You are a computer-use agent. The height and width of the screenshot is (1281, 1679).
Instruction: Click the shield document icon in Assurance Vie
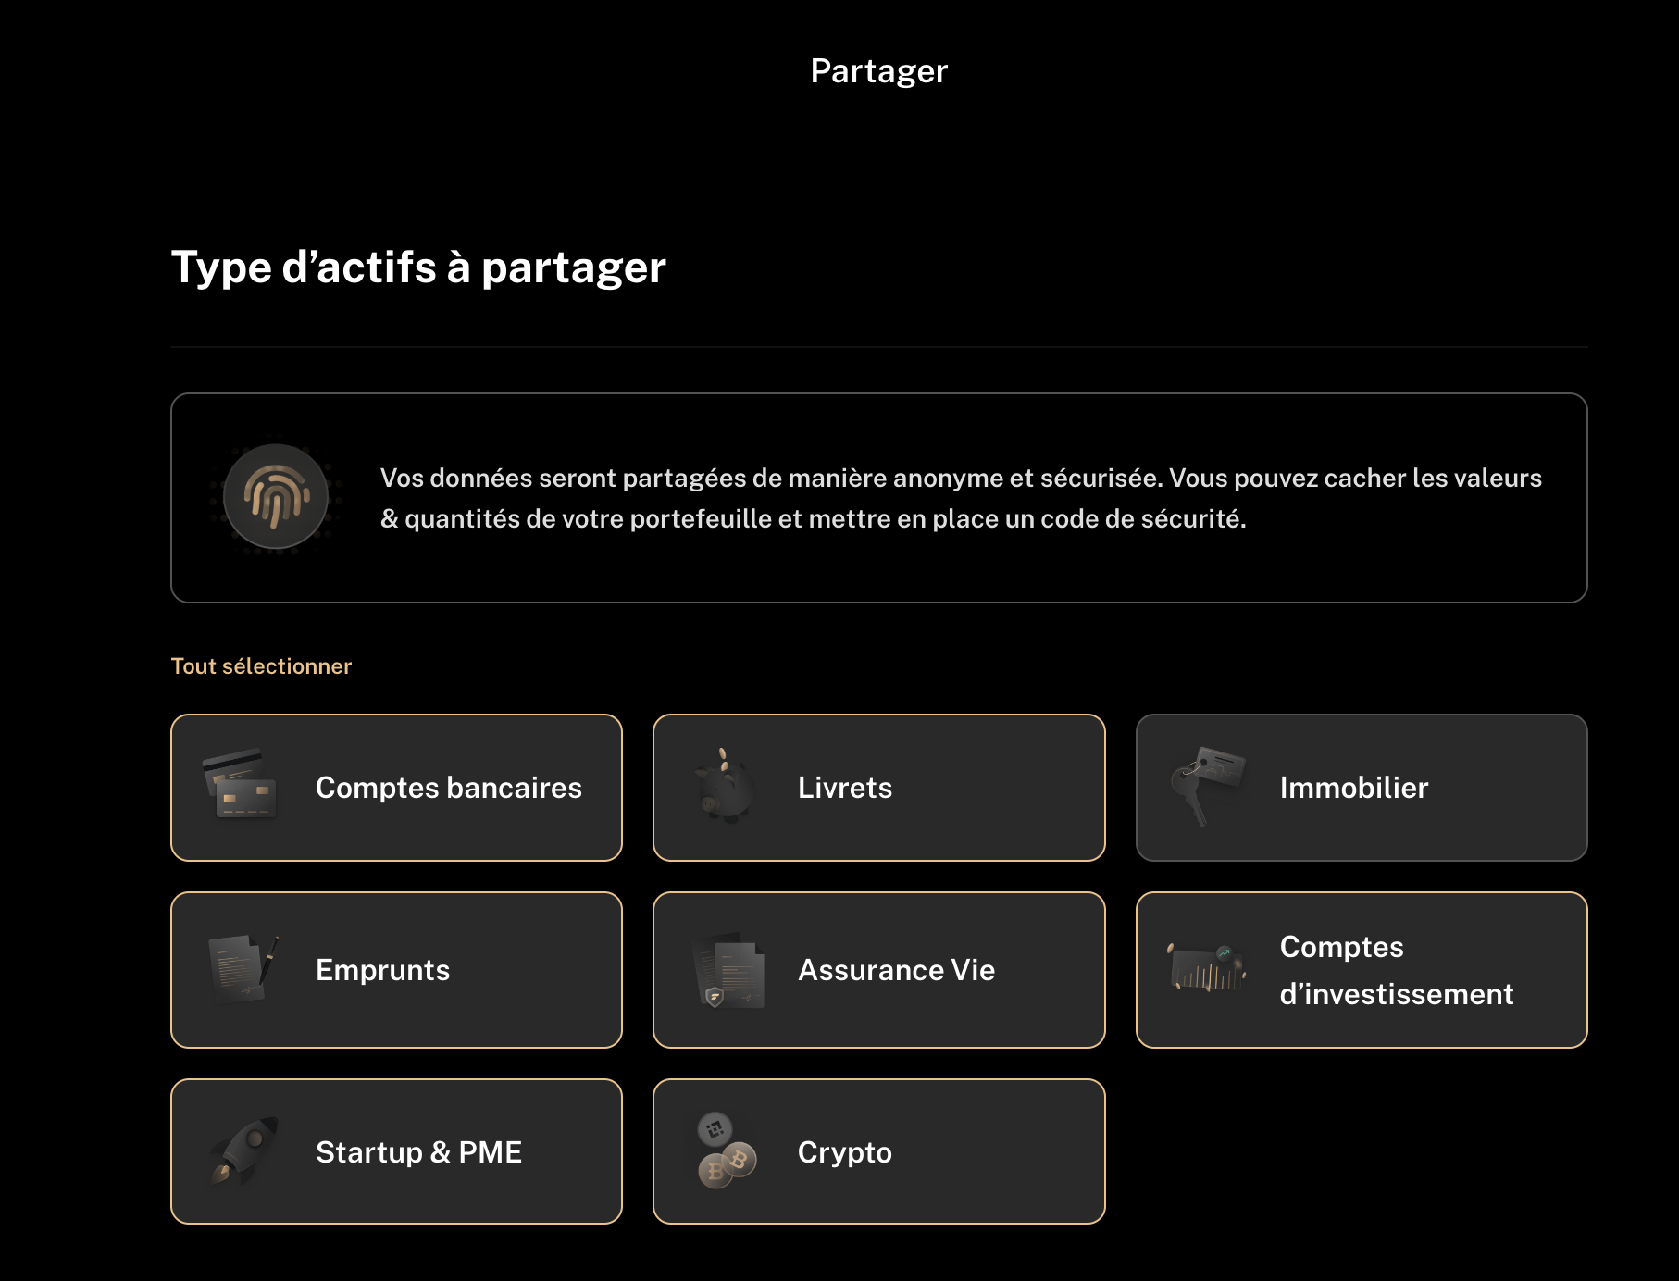tap(729, 970)
